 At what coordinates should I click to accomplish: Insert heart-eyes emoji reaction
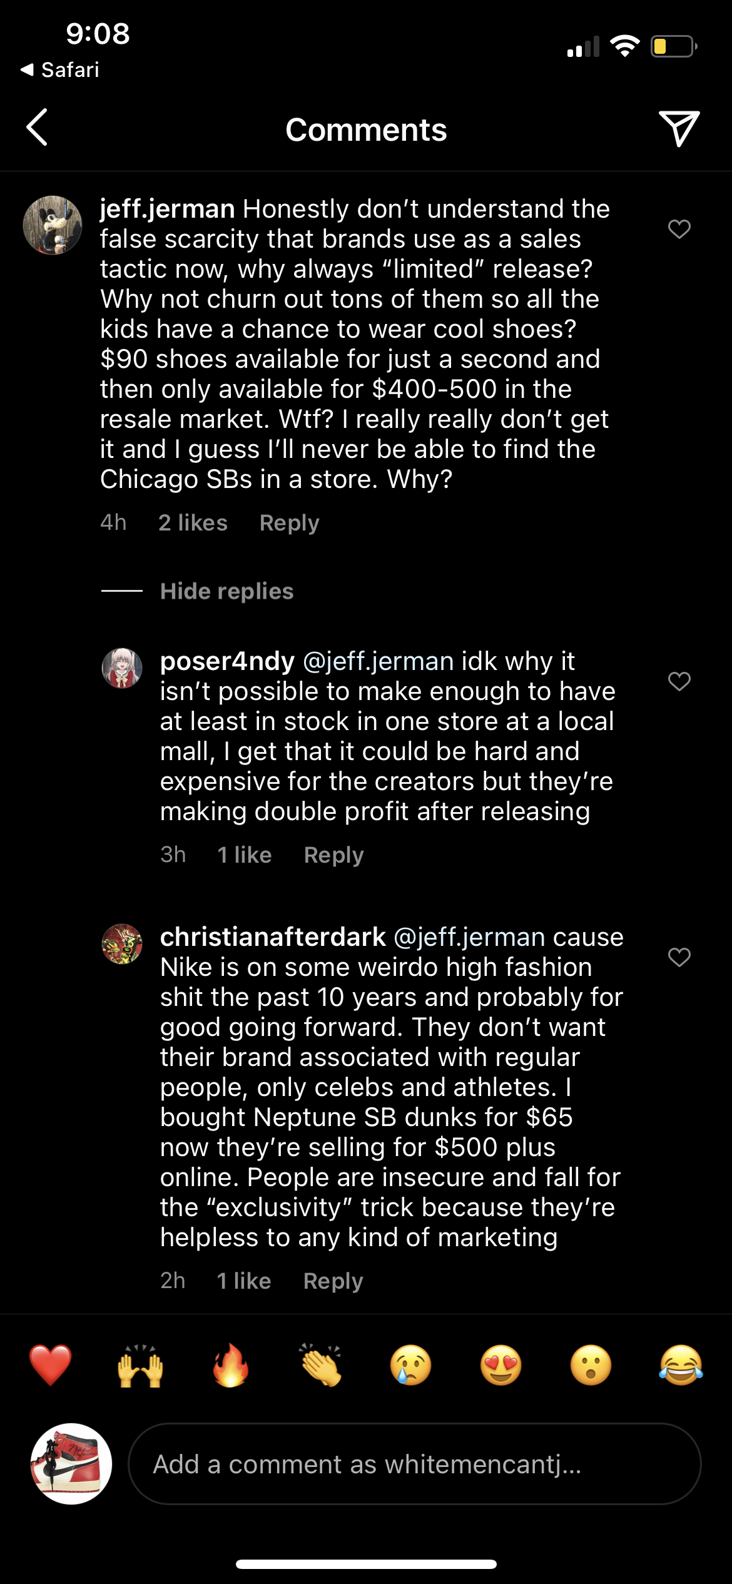coord(501,1366)
